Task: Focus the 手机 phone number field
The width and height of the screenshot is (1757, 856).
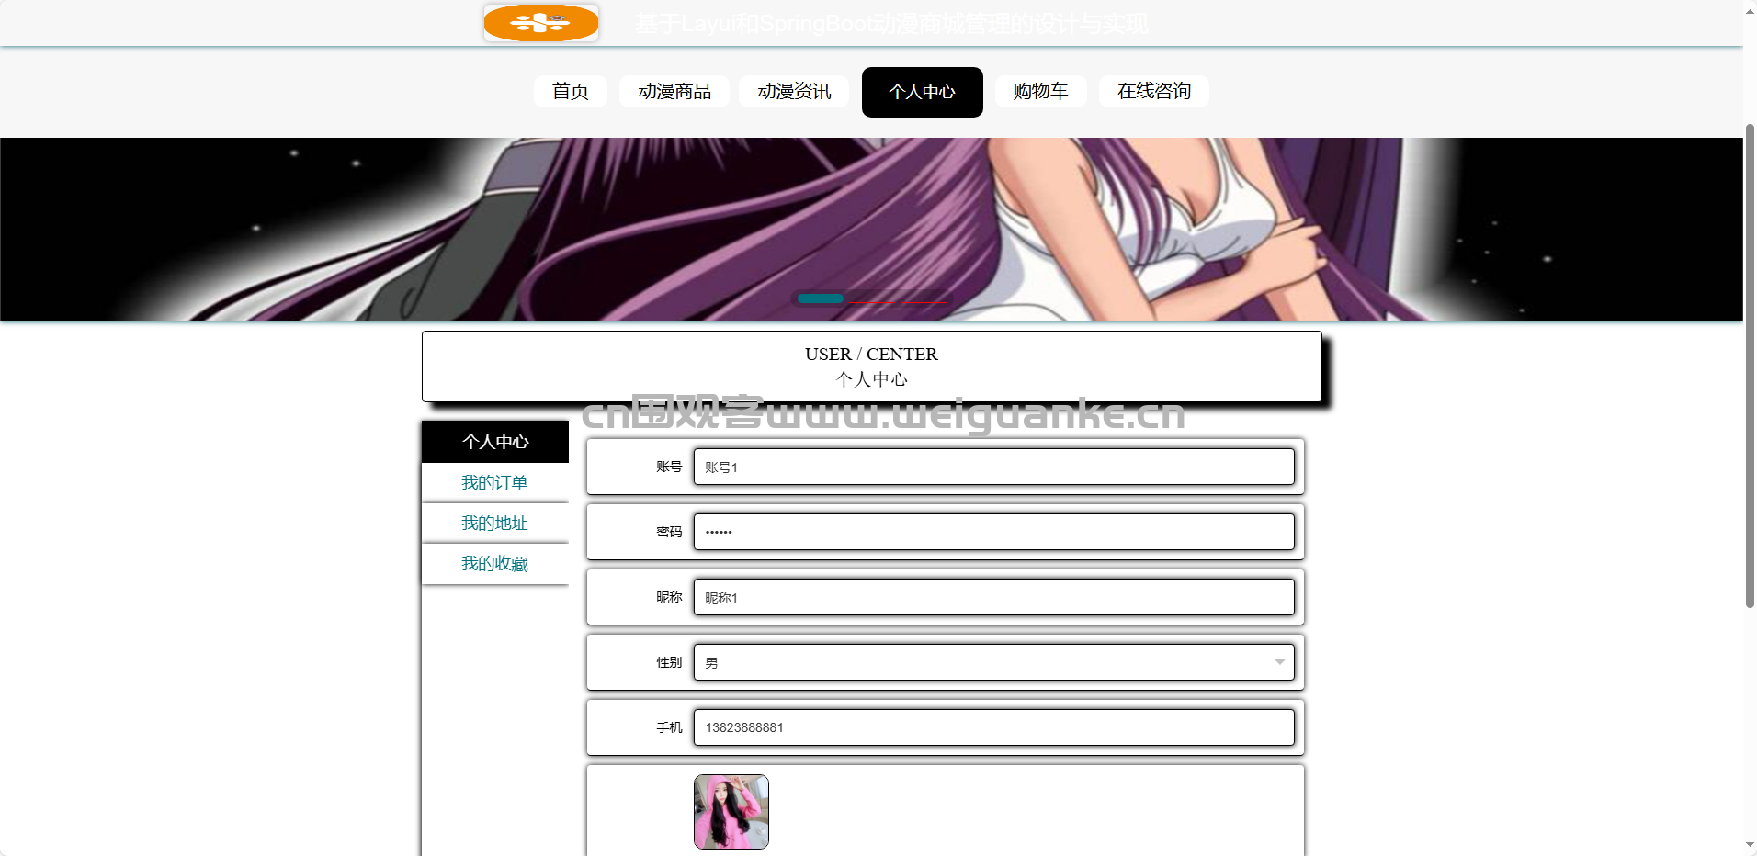Action: coord(994,727)
